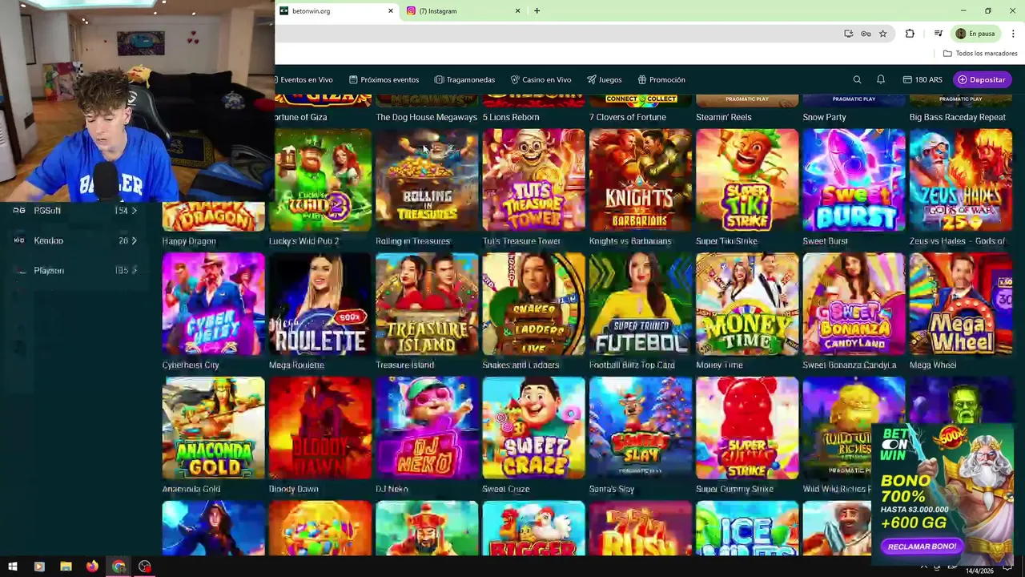The width and height of the screenshot is (1025, 577).
Task: Open the Super Tiki Strike game
Action: (747, 180)
